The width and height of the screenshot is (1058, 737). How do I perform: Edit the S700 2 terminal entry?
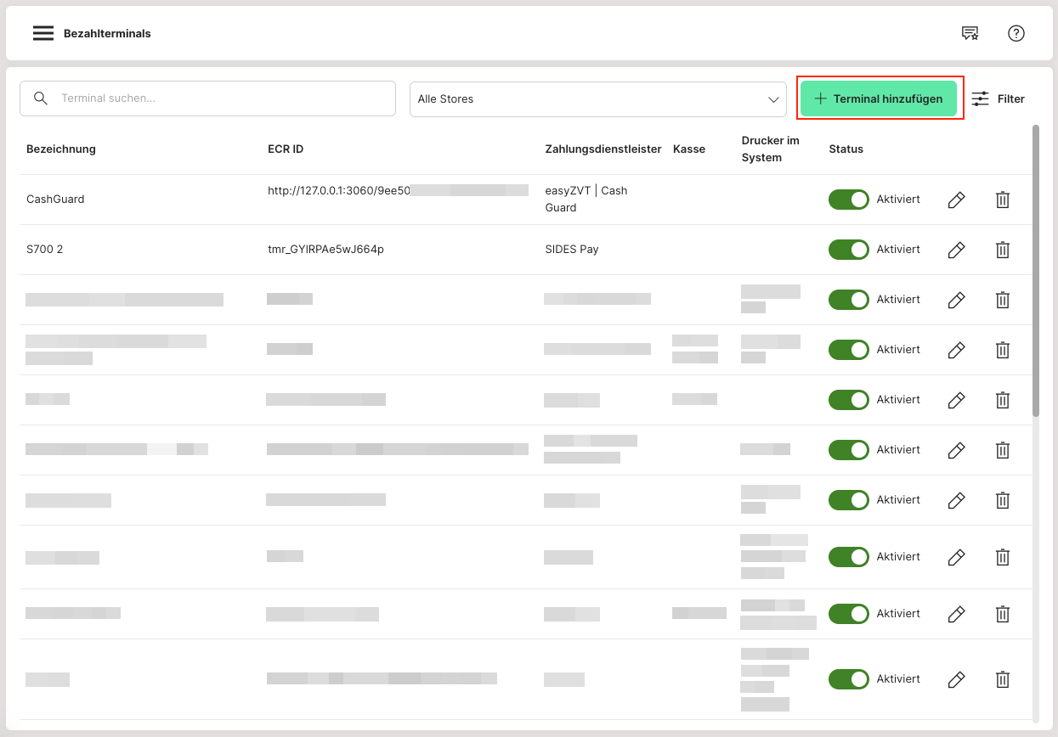tap(956, 250)
